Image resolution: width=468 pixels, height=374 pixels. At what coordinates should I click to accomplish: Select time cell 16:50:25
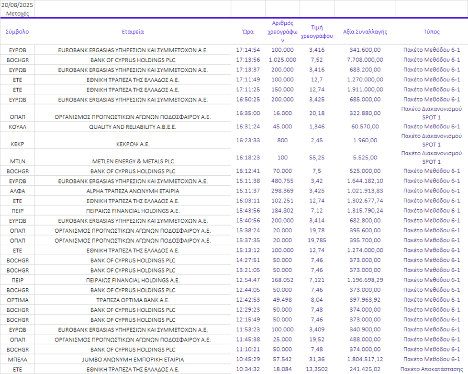(248, 99)
